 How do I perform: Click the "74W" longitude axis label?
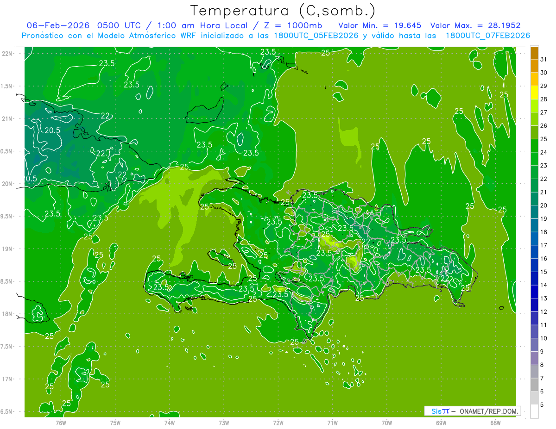tap(169, 423)
